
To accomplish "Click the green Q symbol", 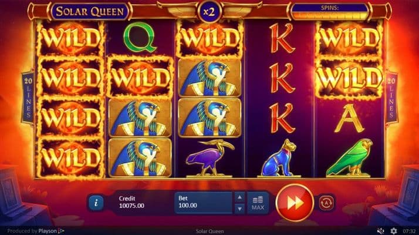I will click(x=140, y=37).
